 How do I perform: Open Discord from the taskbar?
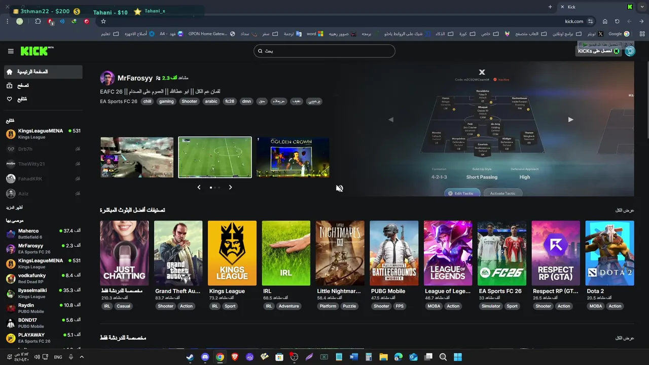205,357
